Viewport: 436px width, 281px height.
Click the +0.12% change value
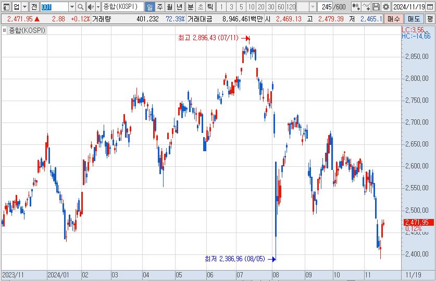pos(80,19)
